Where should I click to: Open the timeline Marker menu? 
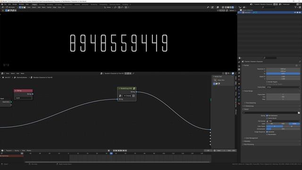pos(29,151)
